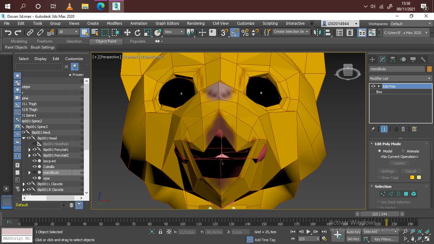Click the Mirror tool icon
The width and height of the screenshot is (434, 244).
pyautogui.click(x=317, y=32)
